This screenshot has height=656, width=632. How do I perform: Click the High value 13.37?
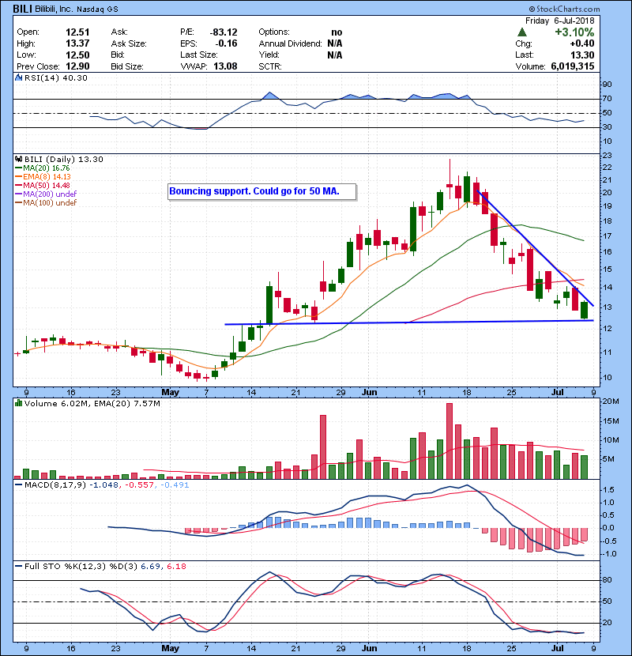click(x=77, y=43)
